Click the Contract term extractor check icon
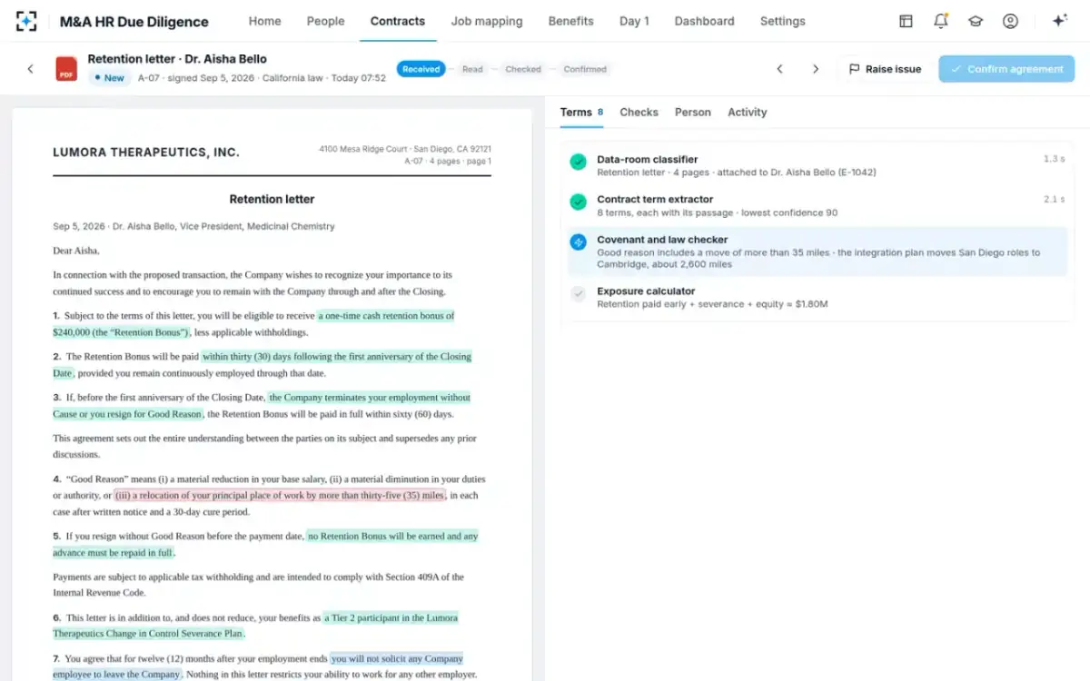 point(578,202)
